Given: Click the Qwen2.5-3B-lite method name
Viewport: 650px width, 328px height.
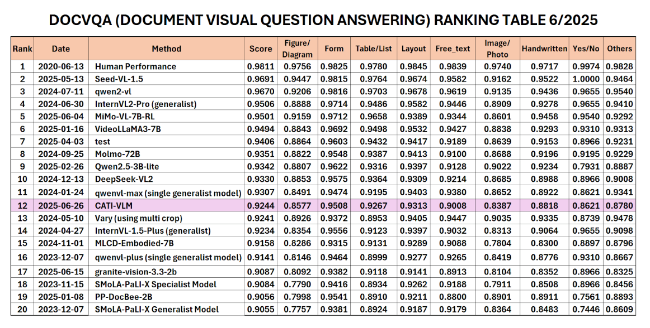Looking at the screenshot, I should tap(127, 167).
